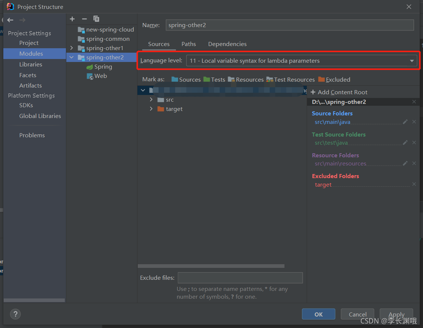Remove content root D:\...\spring-other2
This screenshot has height=328, width=423.
tap(414, 102)
